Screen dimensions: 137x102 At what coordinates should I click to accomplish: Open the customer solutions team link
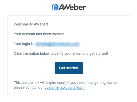tap(65, 88)
